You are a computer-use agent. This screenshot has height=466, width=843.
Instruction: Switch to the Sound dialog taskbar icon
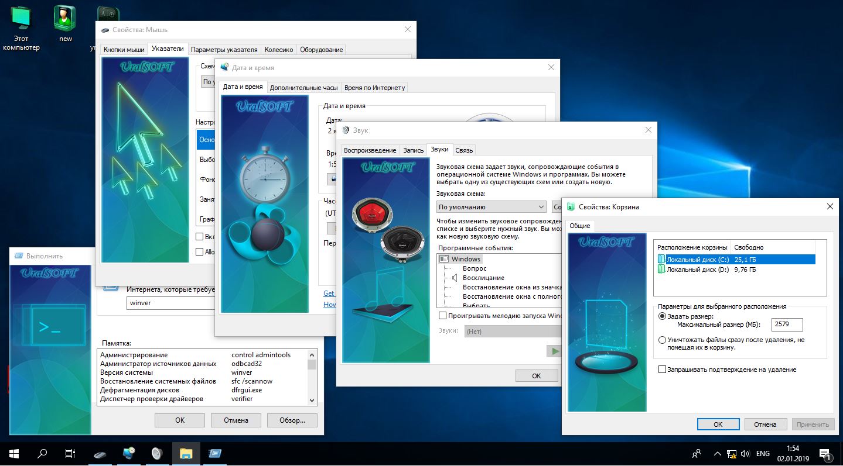pos(157,453)
